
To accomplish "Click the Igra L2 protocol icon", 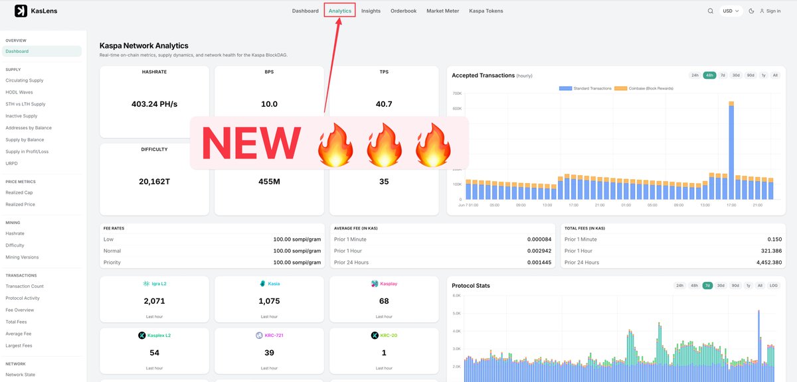I will click(x=146, y=284).
